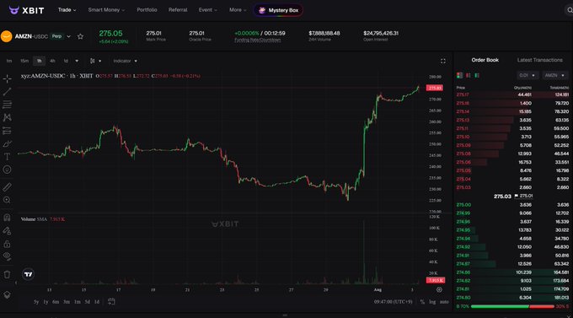Viewport: 573px width, 318px height.
Task: Click the buy/sell ratio bar
Action: pos(512,307)
